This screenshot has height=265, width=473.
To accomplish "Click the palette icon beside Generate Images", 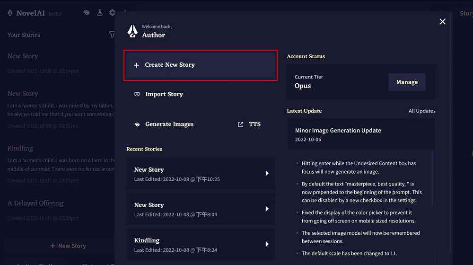I will coord(137,124).
